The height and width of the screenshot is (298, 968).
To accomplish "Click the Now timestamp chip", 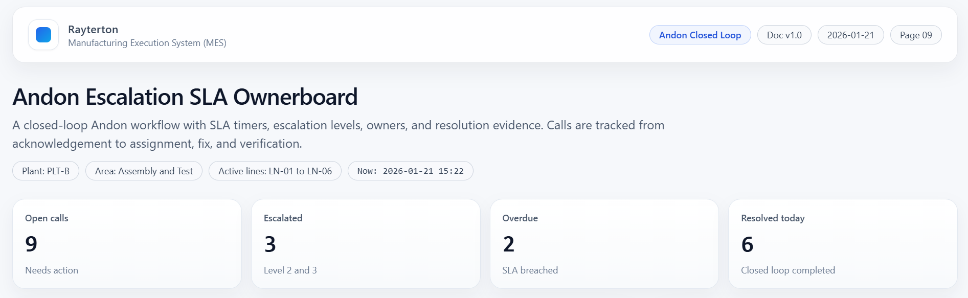I will tap(410, 171).
